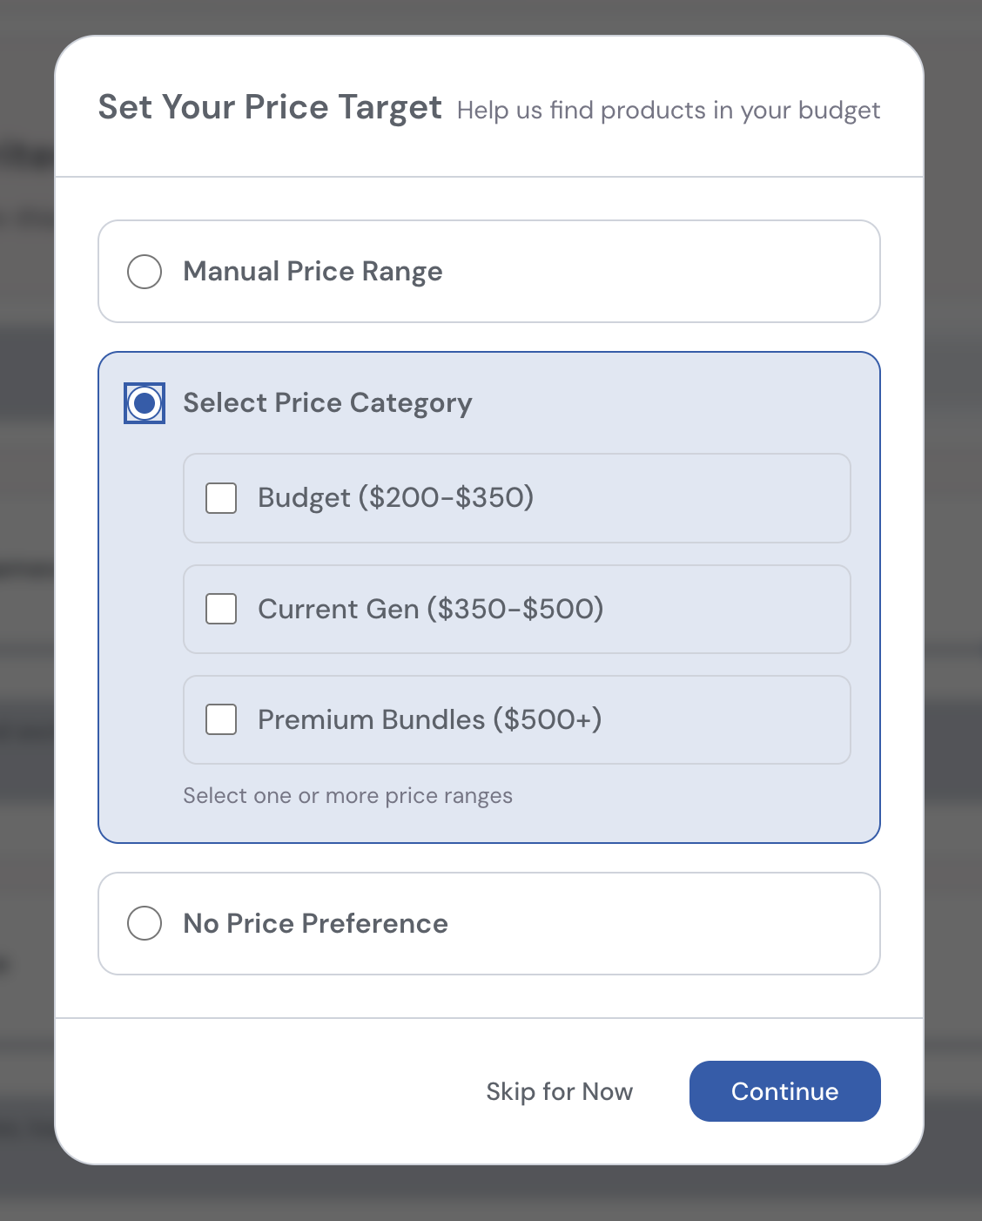Image resolution: width=982 pixels, height=1221 pixels.
Task: Click the Premium Bundles ($500+) label text
Action: (429, 719)
